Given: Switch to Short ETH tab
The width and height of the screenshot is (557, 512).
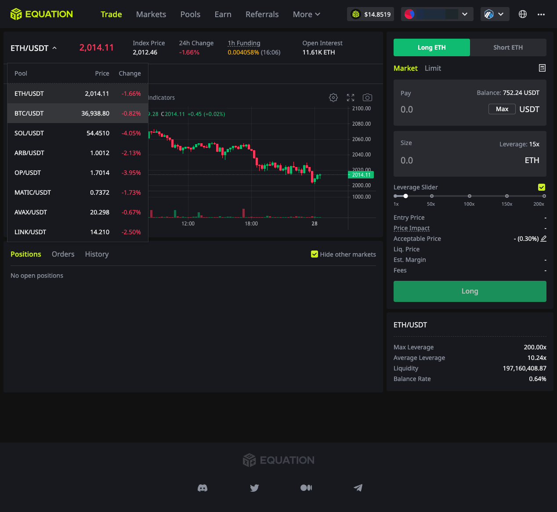Looking at the screenshot, I should click(x=508, y=47).
